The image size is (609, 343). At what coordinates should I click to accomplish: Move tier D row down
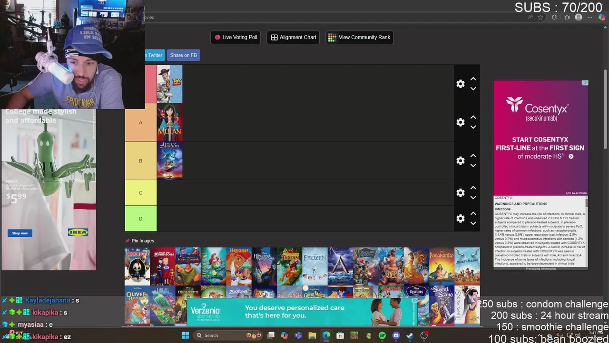[473, 223]
